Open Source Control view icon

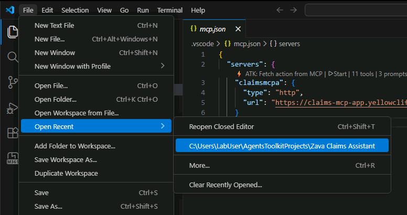(13, 82)
